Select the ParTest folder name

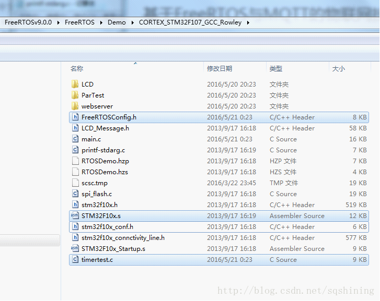pos(93,95)
